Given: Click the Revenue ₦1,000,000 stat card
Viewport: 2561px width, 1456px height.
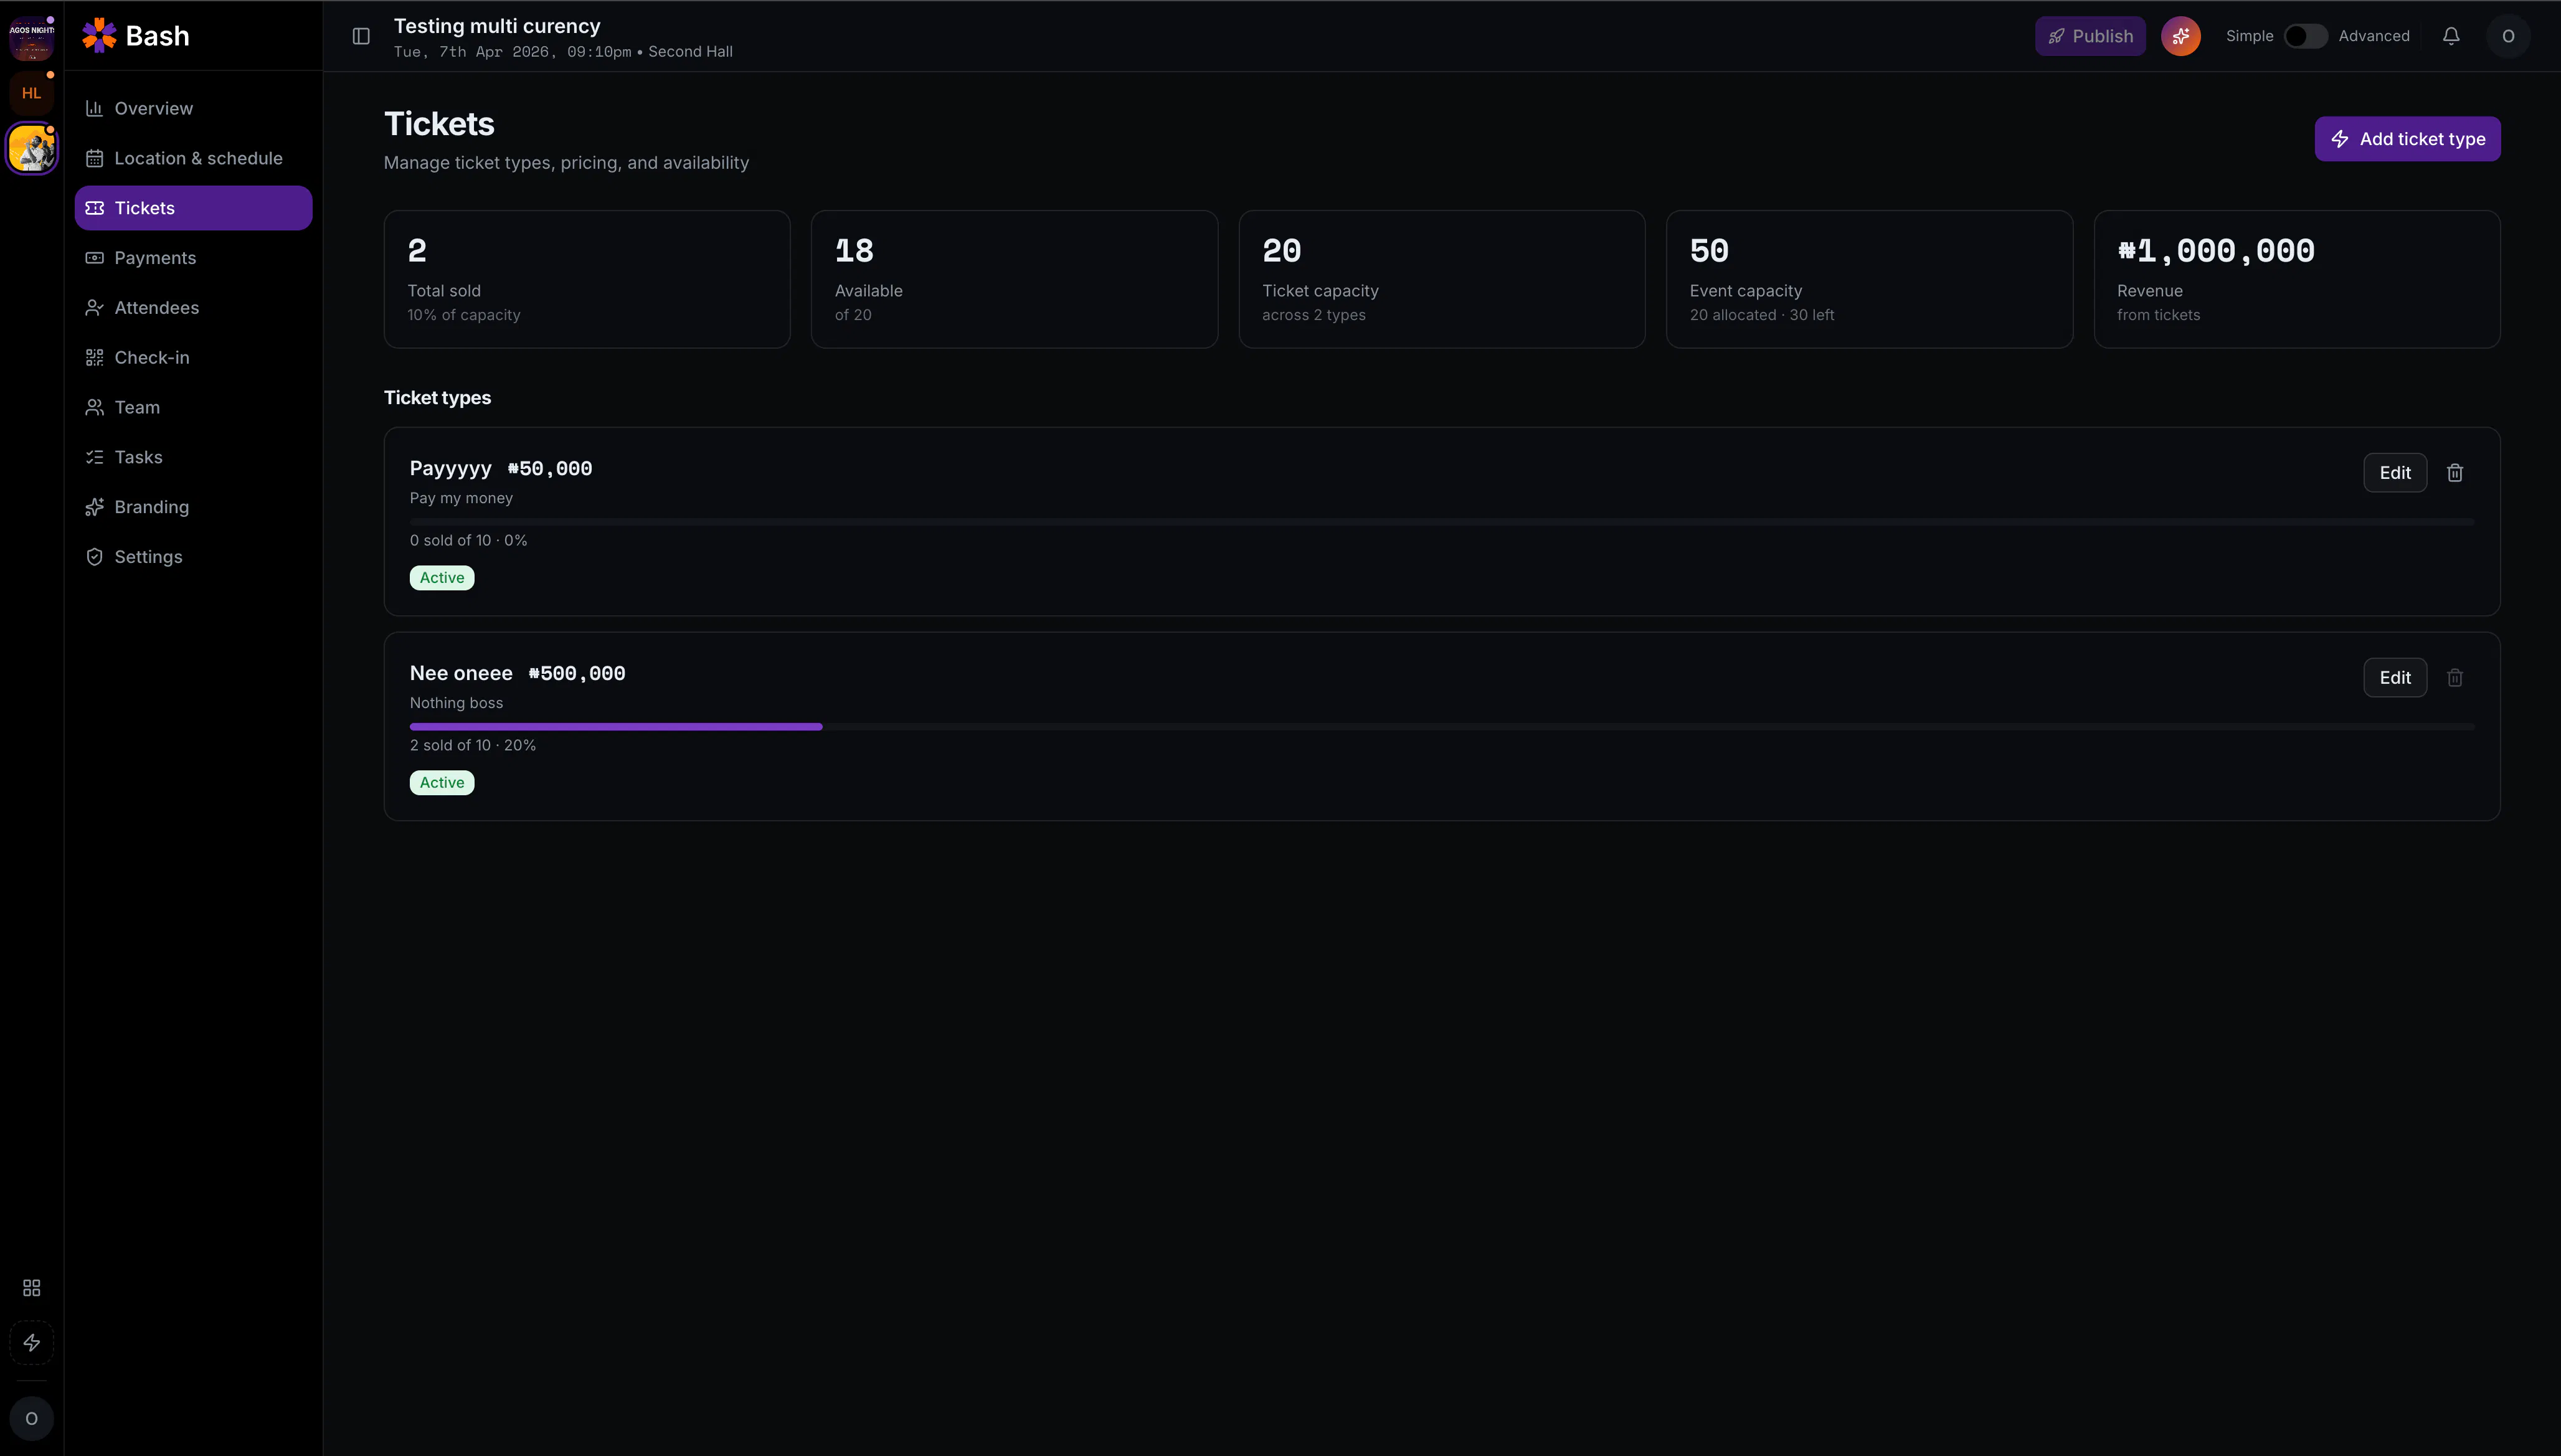Looking at the screenshot, I should [x=2297, y=279].
